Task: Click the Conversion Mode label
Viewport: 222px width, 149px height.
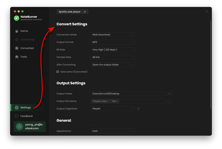Action: pyautogui.click(x=67, y=35)
